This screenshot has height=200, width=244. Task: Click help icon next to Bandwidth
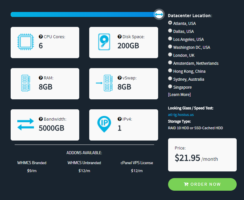(41, 119)
